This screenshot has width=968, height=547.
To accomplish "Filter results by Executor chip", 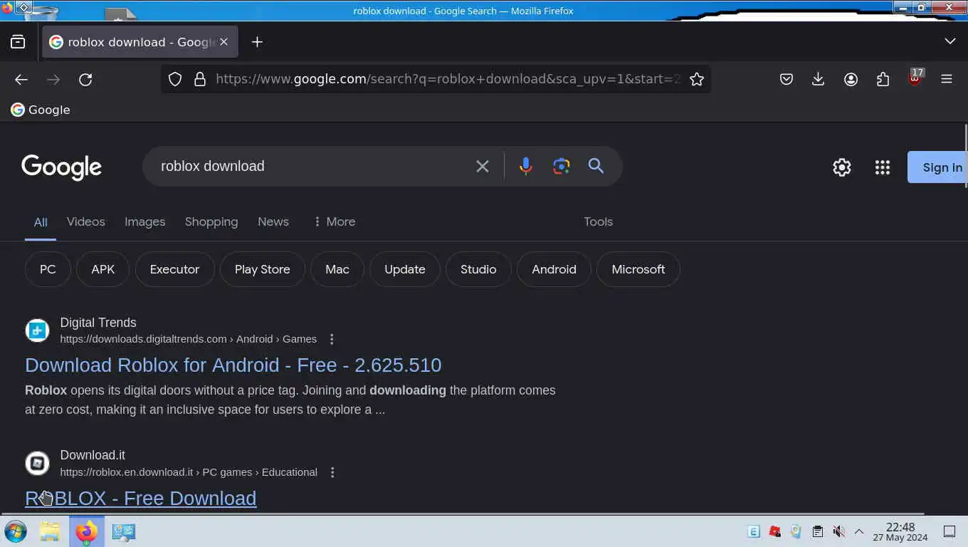I will click(x=174, y=269).
